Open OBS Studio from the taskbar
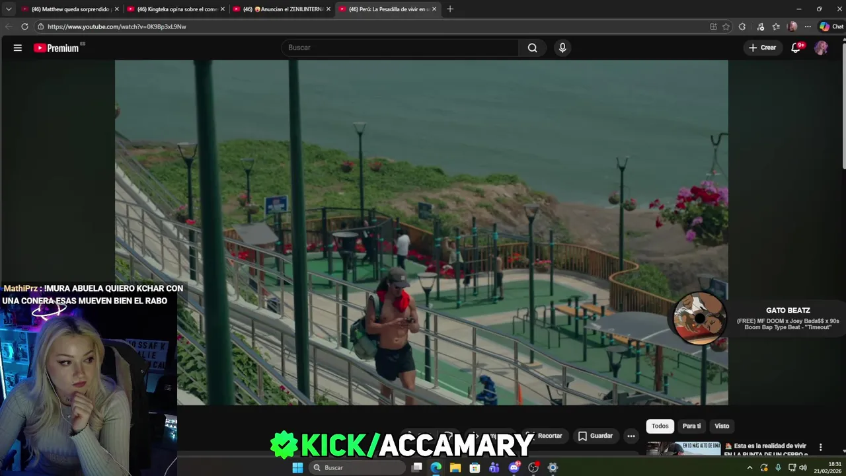 [x=533, y=467]
